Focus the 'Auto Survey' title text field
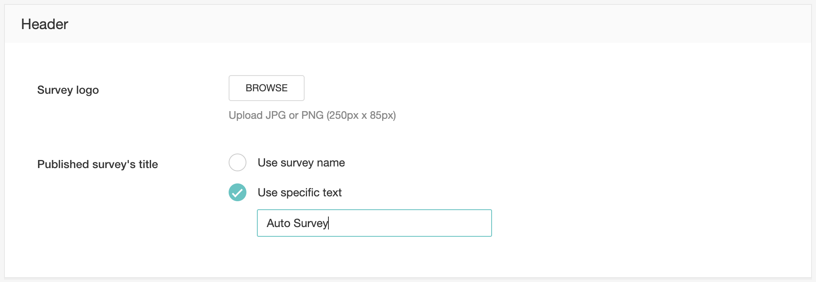816x282 pixels. [x=374, y=223]
